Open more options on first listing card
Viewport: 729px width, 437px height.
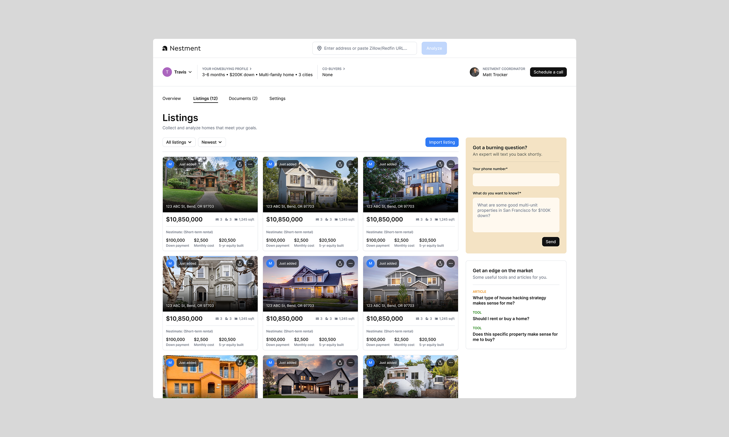[x=250, y=164]
